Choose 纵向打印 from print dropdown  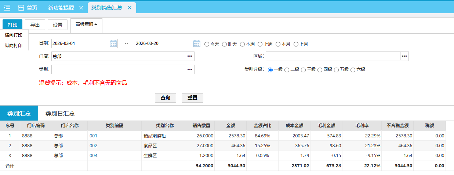[x=14, y=46]
